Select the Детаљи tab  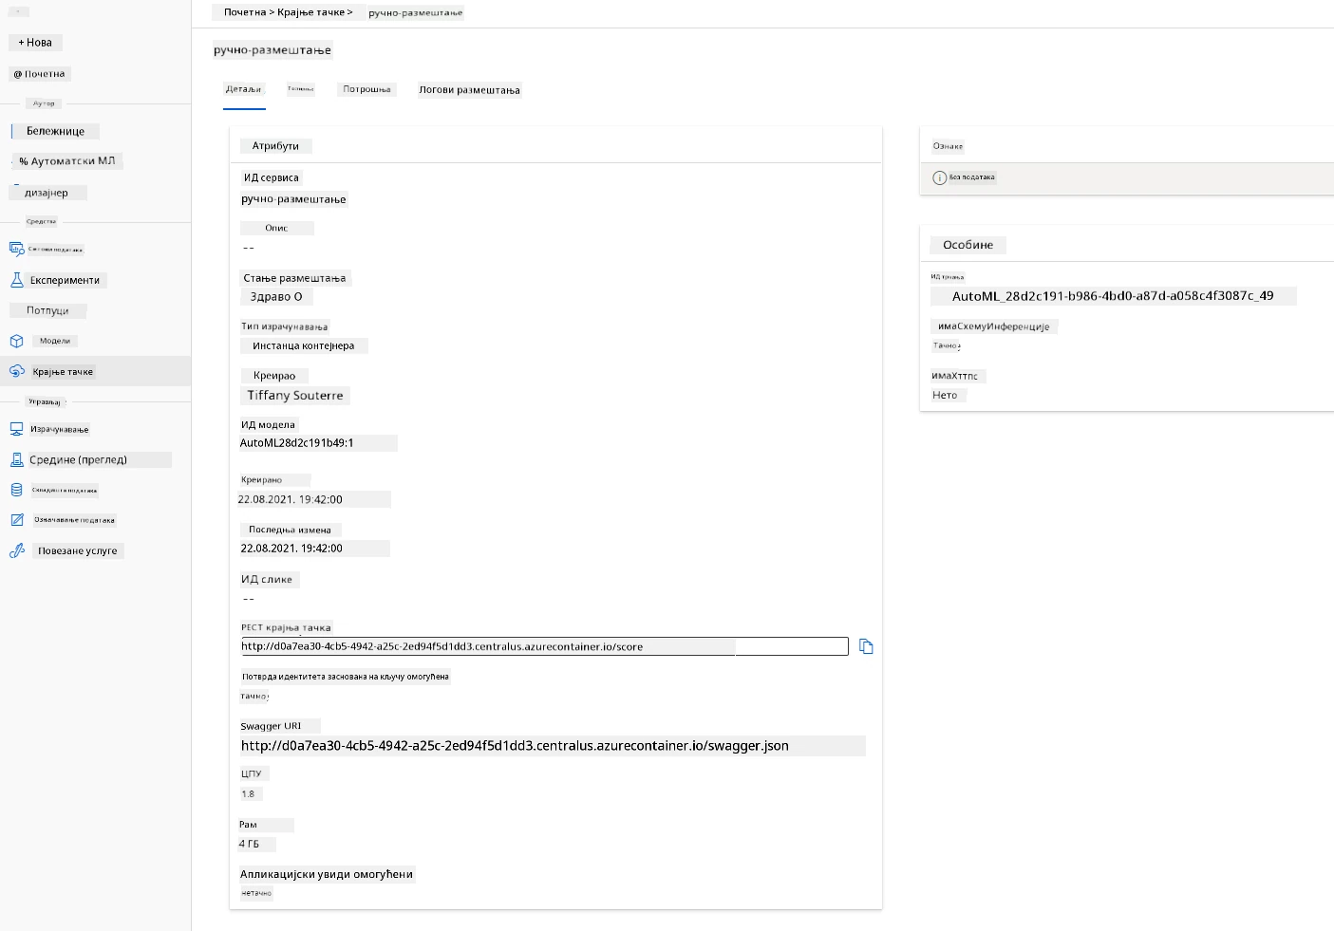(243, 89)
